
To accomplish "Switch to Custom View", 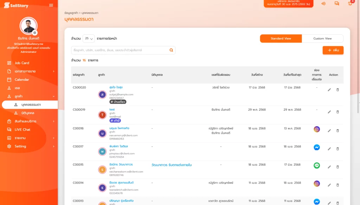I will click(x=322, y=39).
